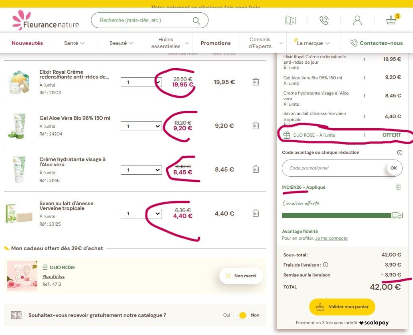Expand the Santé menu
The image size is (413, 335).
coord(74,43)
